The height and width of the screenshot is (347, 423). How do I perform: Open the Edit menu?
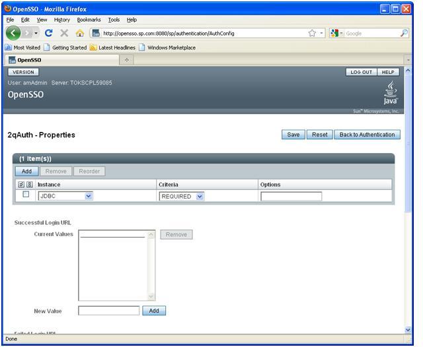click(25, 20)
